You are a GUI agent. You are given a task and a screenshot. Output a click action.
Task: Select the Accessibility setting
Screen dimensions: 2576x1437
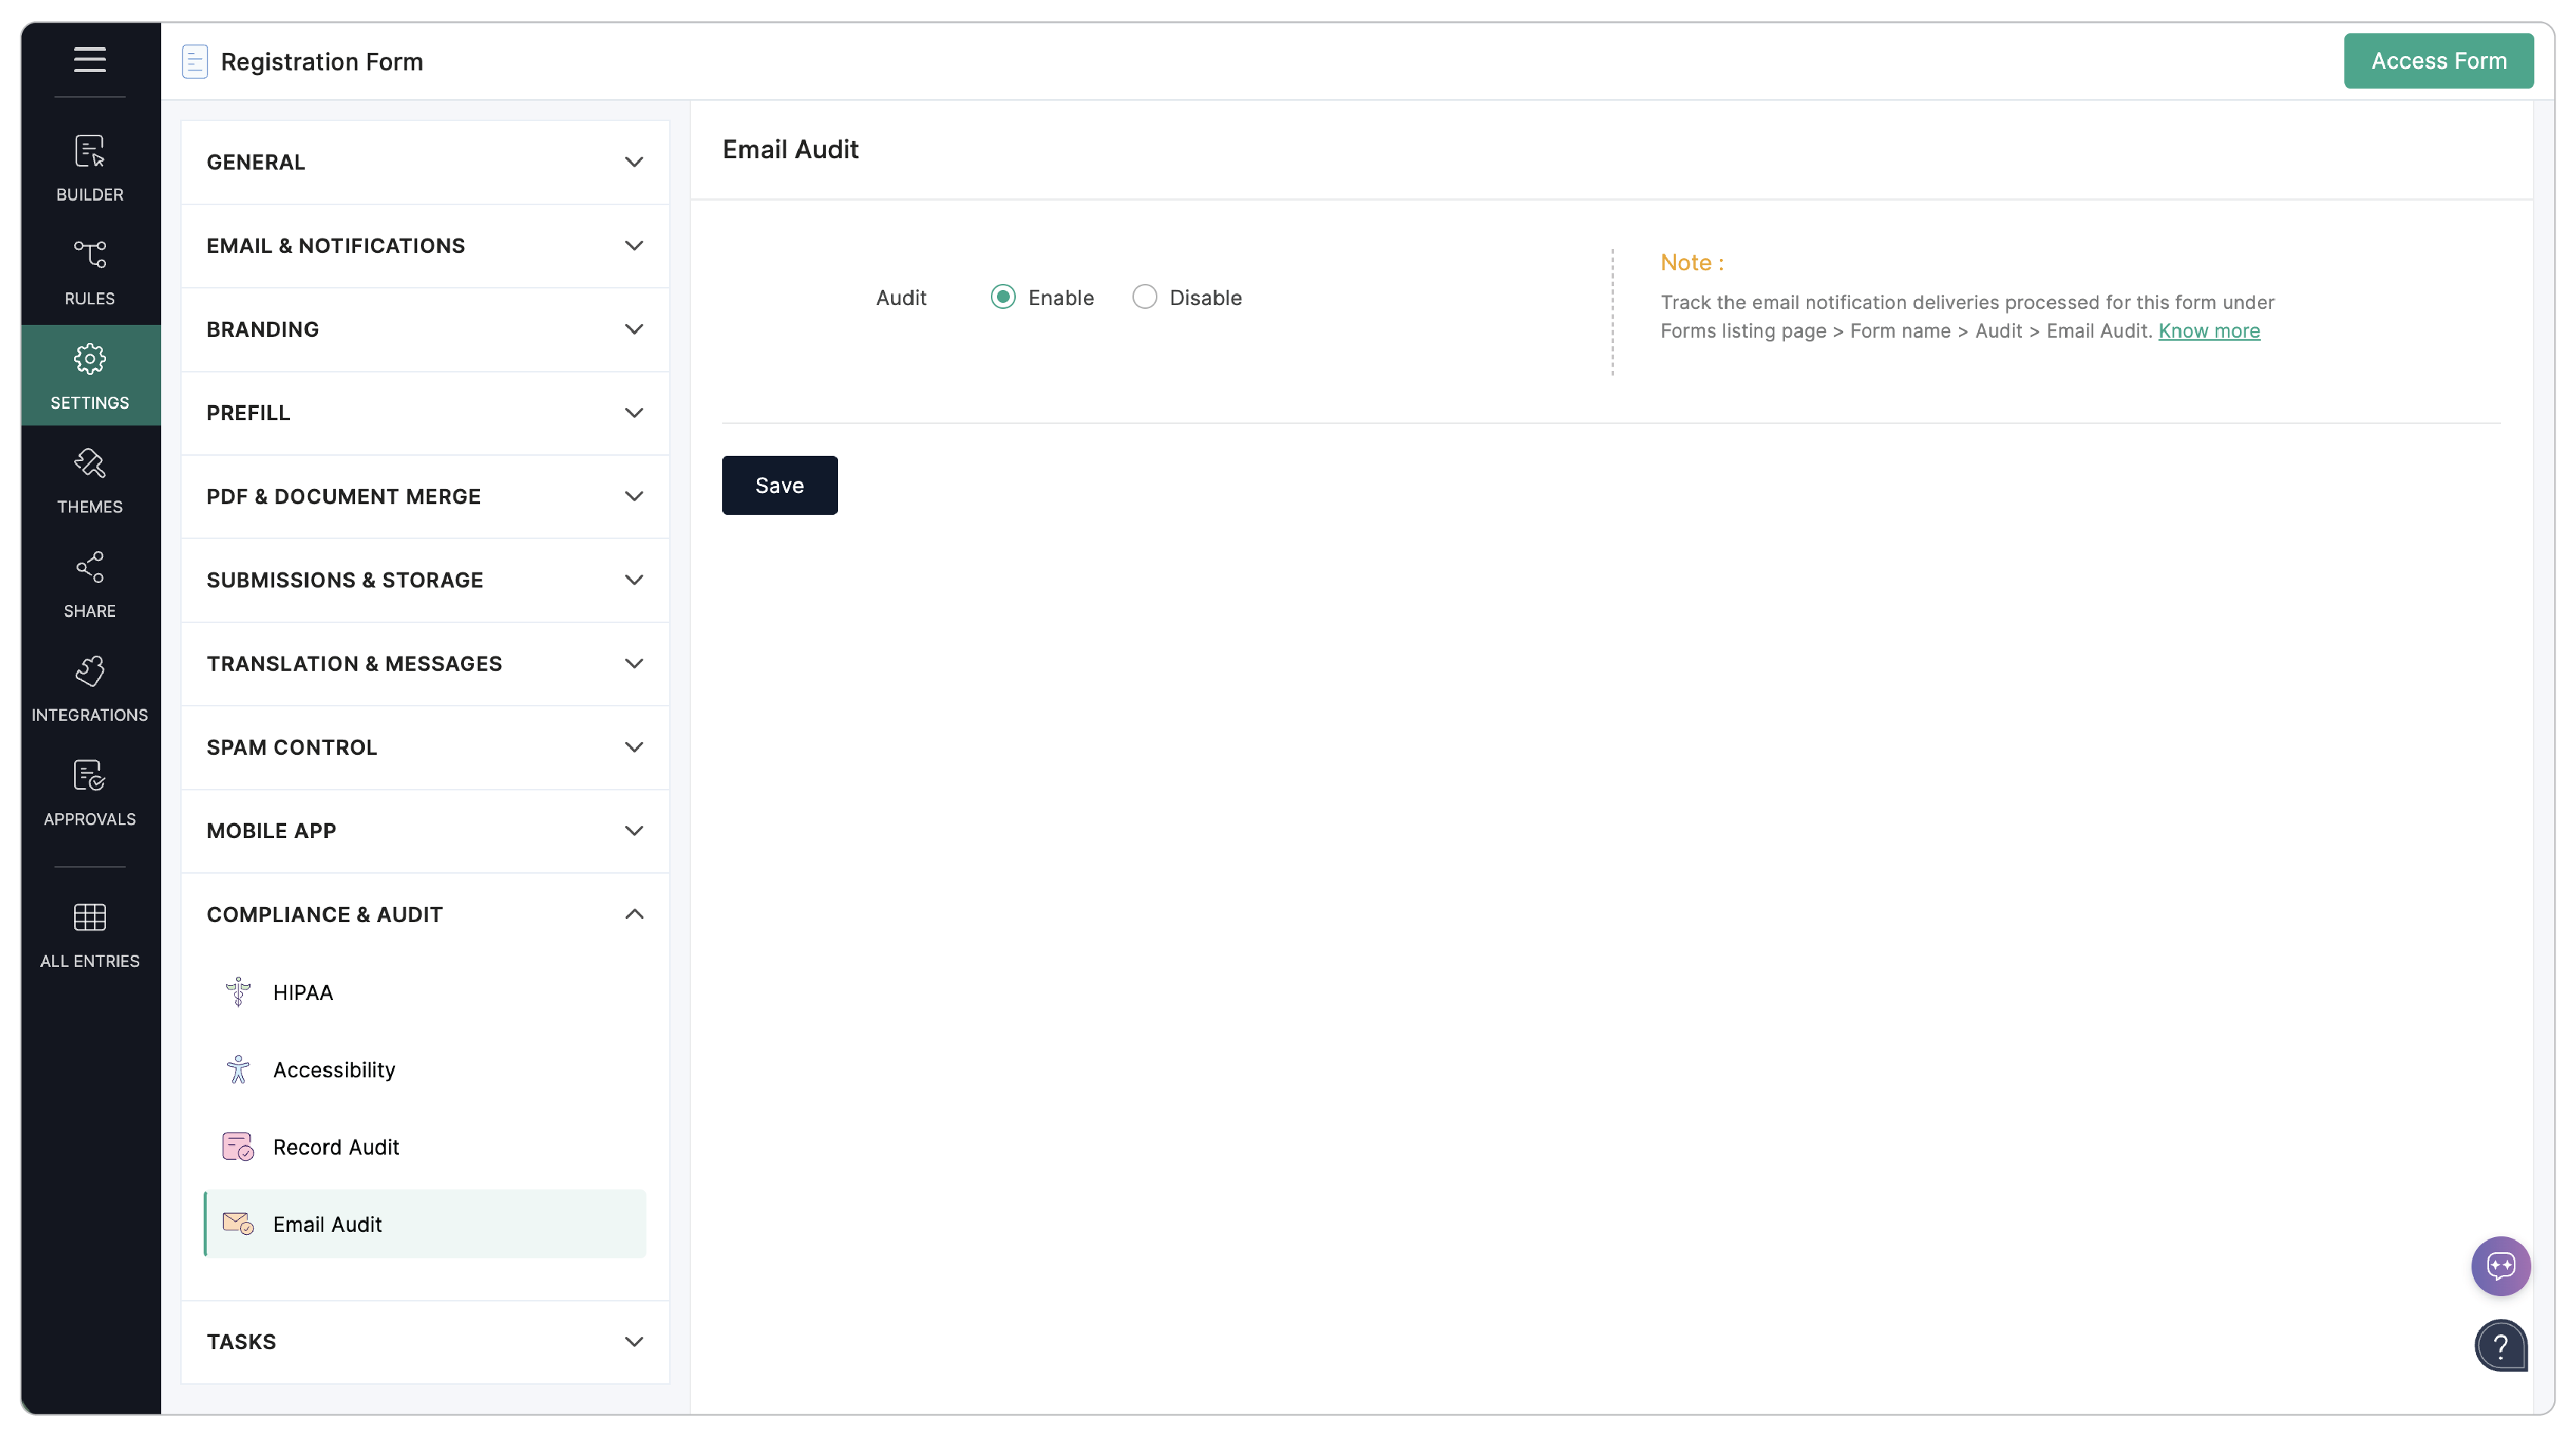333,1069
